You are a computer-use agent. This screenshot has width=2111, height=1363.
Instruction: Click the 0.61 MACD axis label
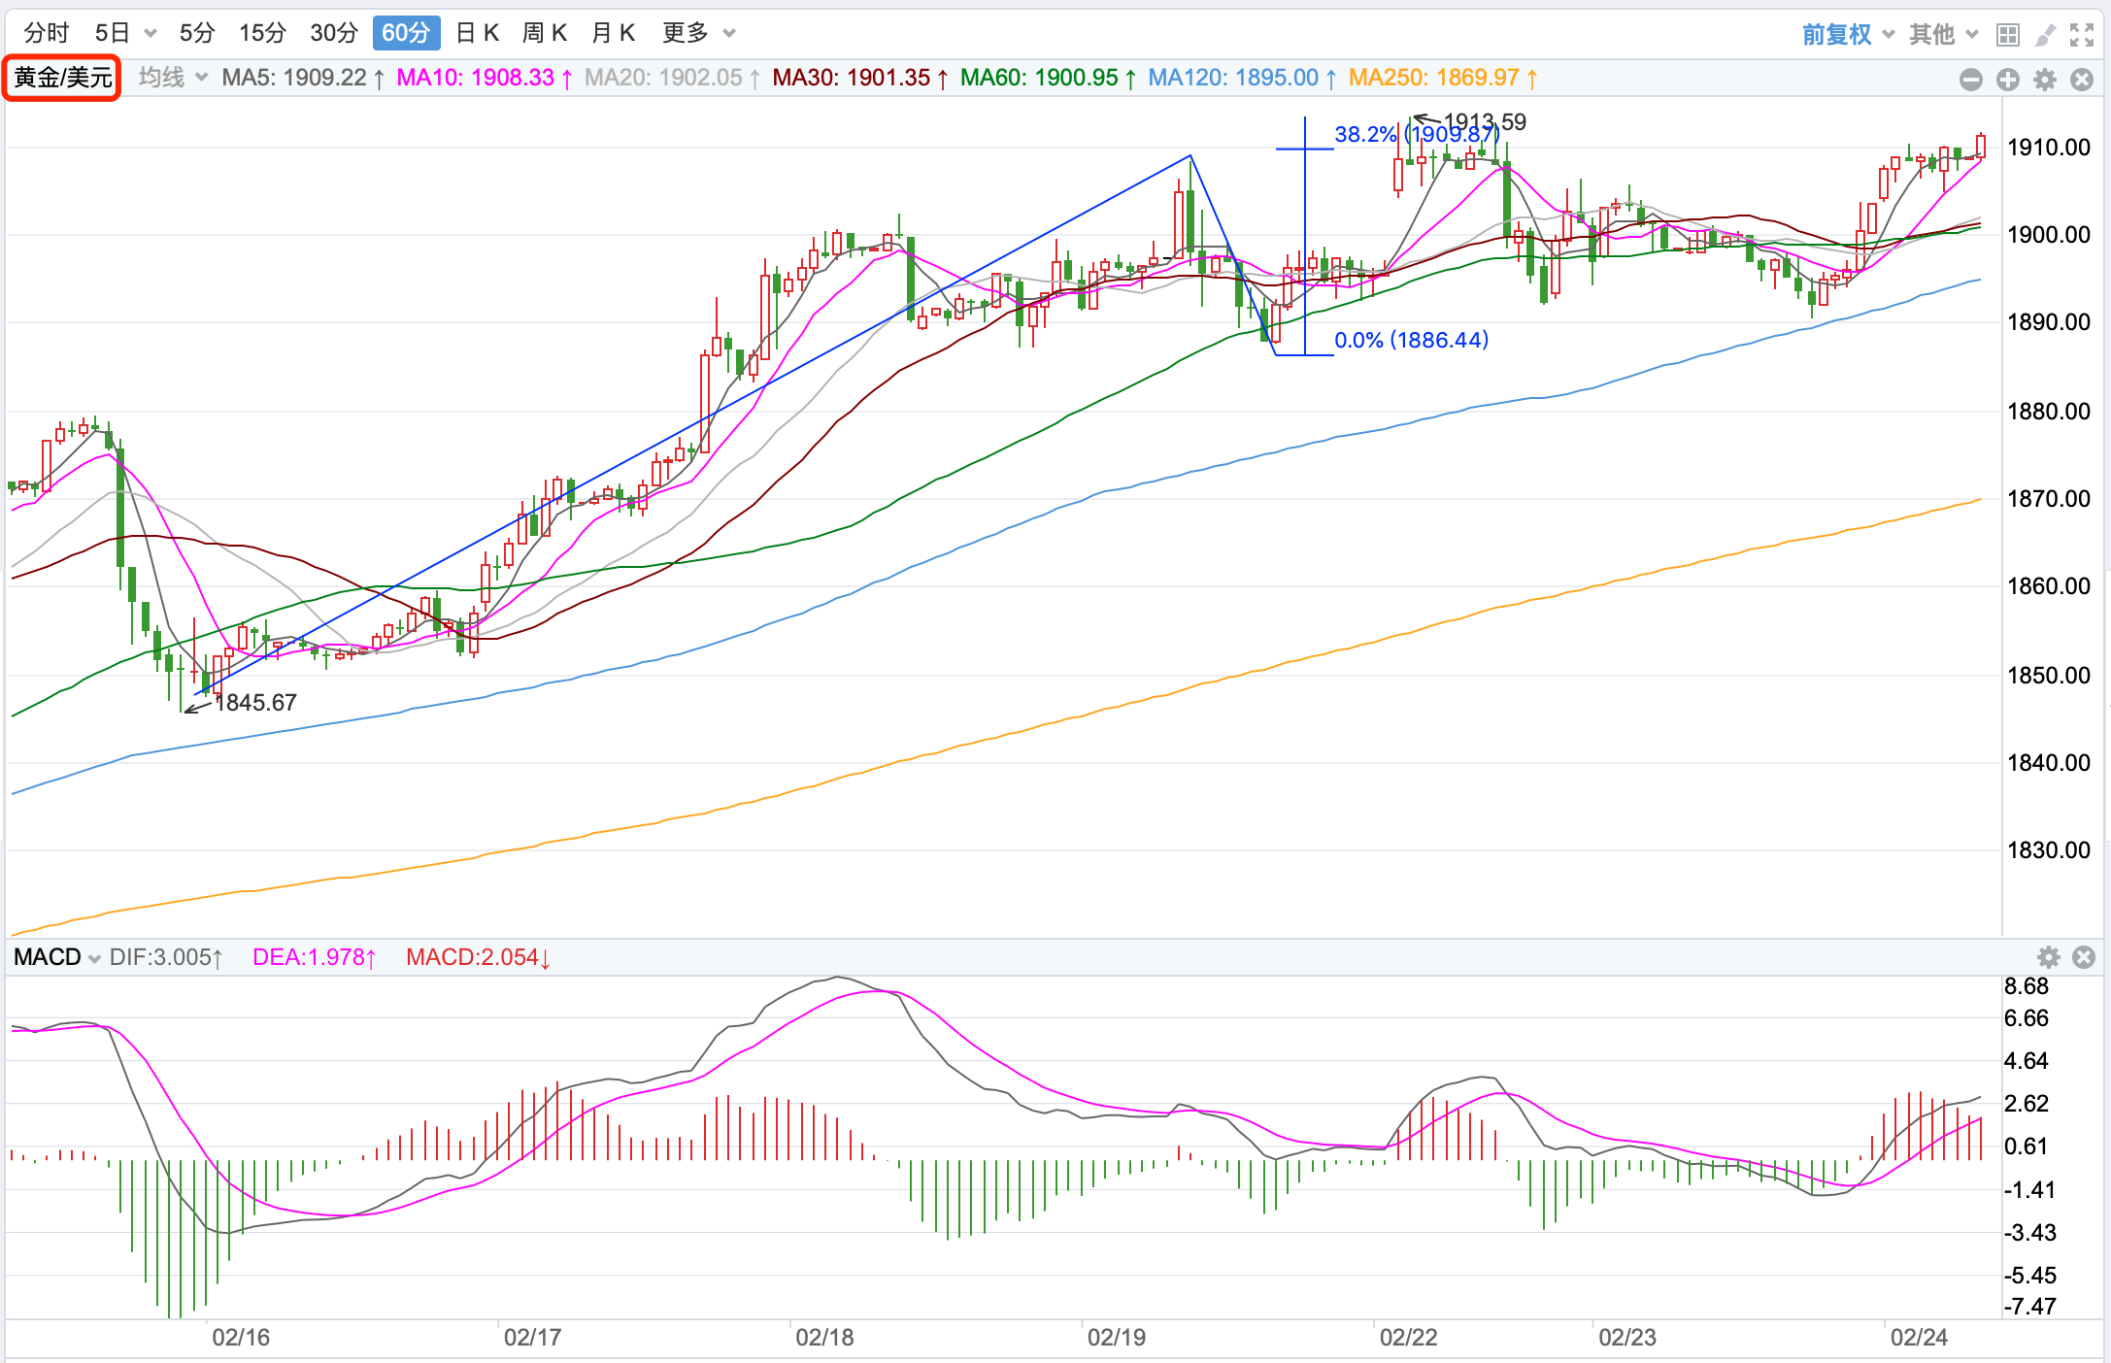click(2027, 1147)
